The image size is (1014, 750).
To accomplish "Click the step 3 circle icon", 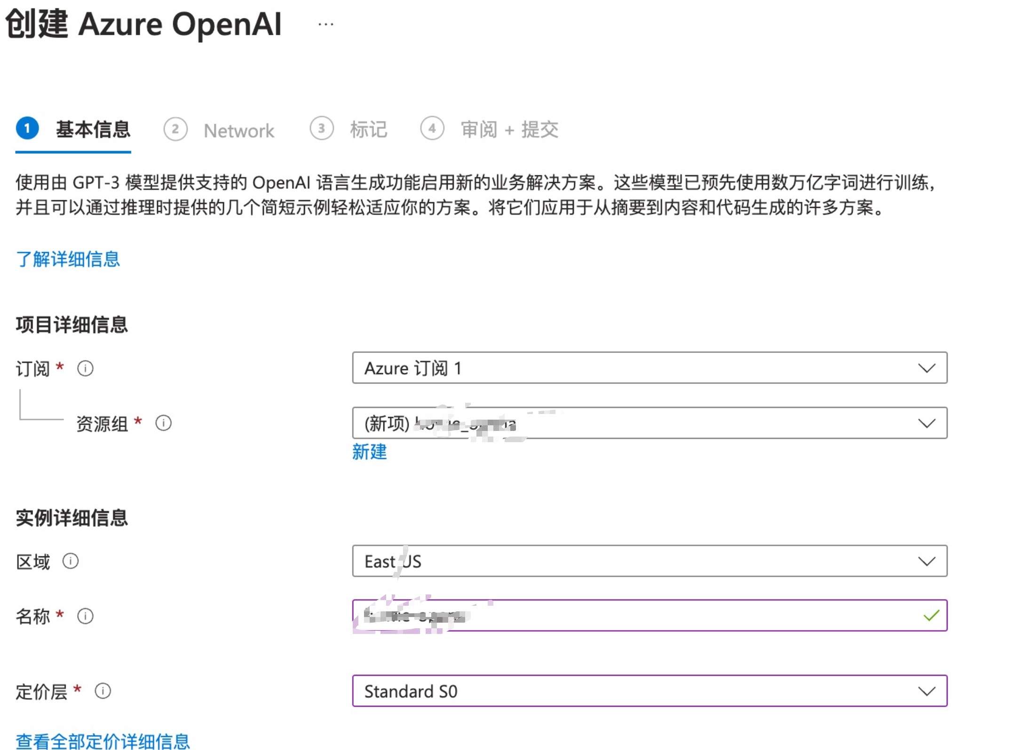I will (322, 128).
